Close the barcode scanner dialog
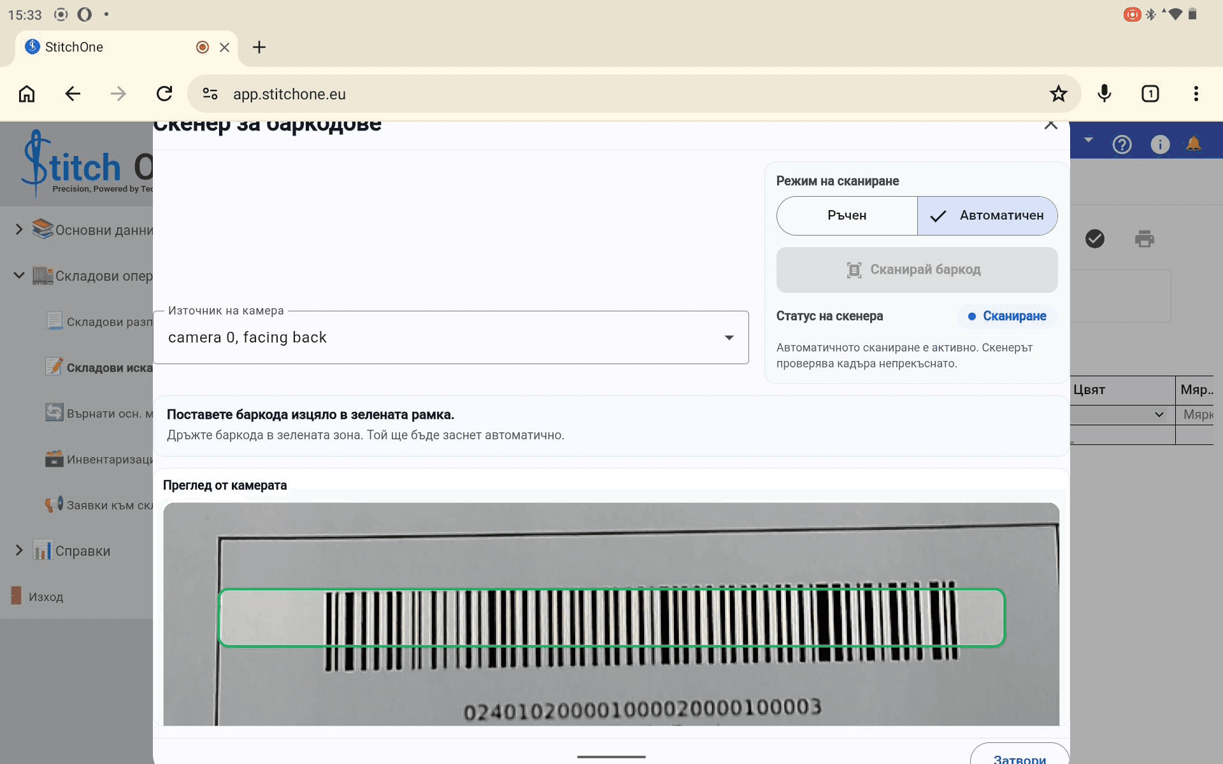This screenshot has height=764, width=1223. tap(1051, 125)
